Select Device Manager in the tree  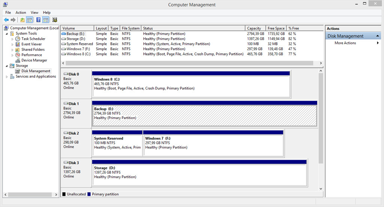34,60
